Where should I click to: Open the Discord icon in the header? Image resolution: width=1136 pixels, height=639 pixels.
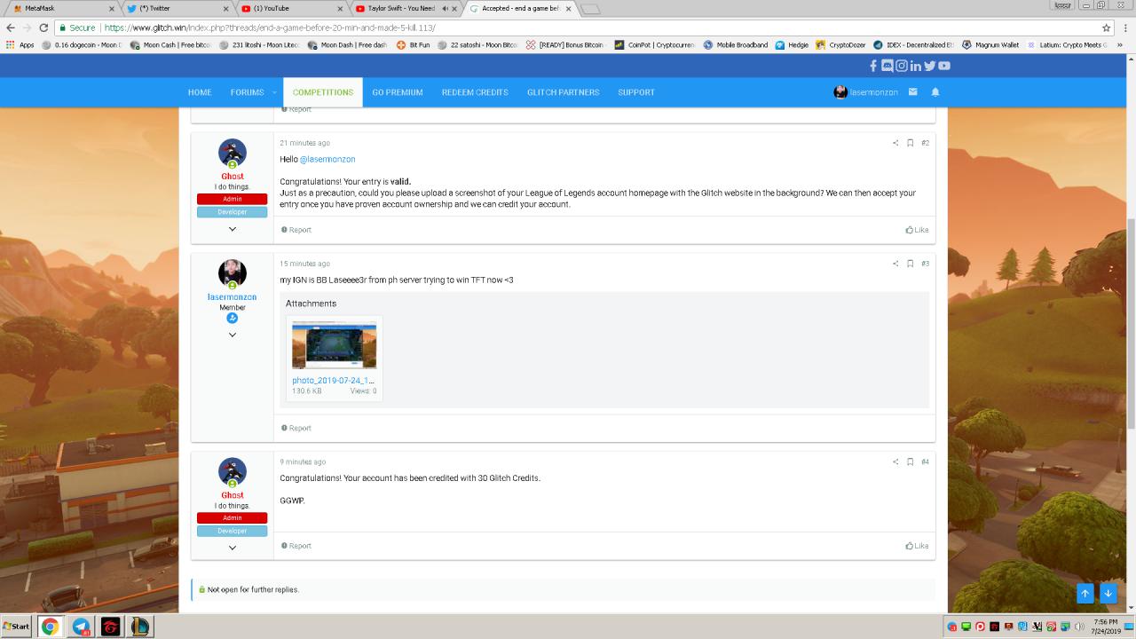(887, 66)
